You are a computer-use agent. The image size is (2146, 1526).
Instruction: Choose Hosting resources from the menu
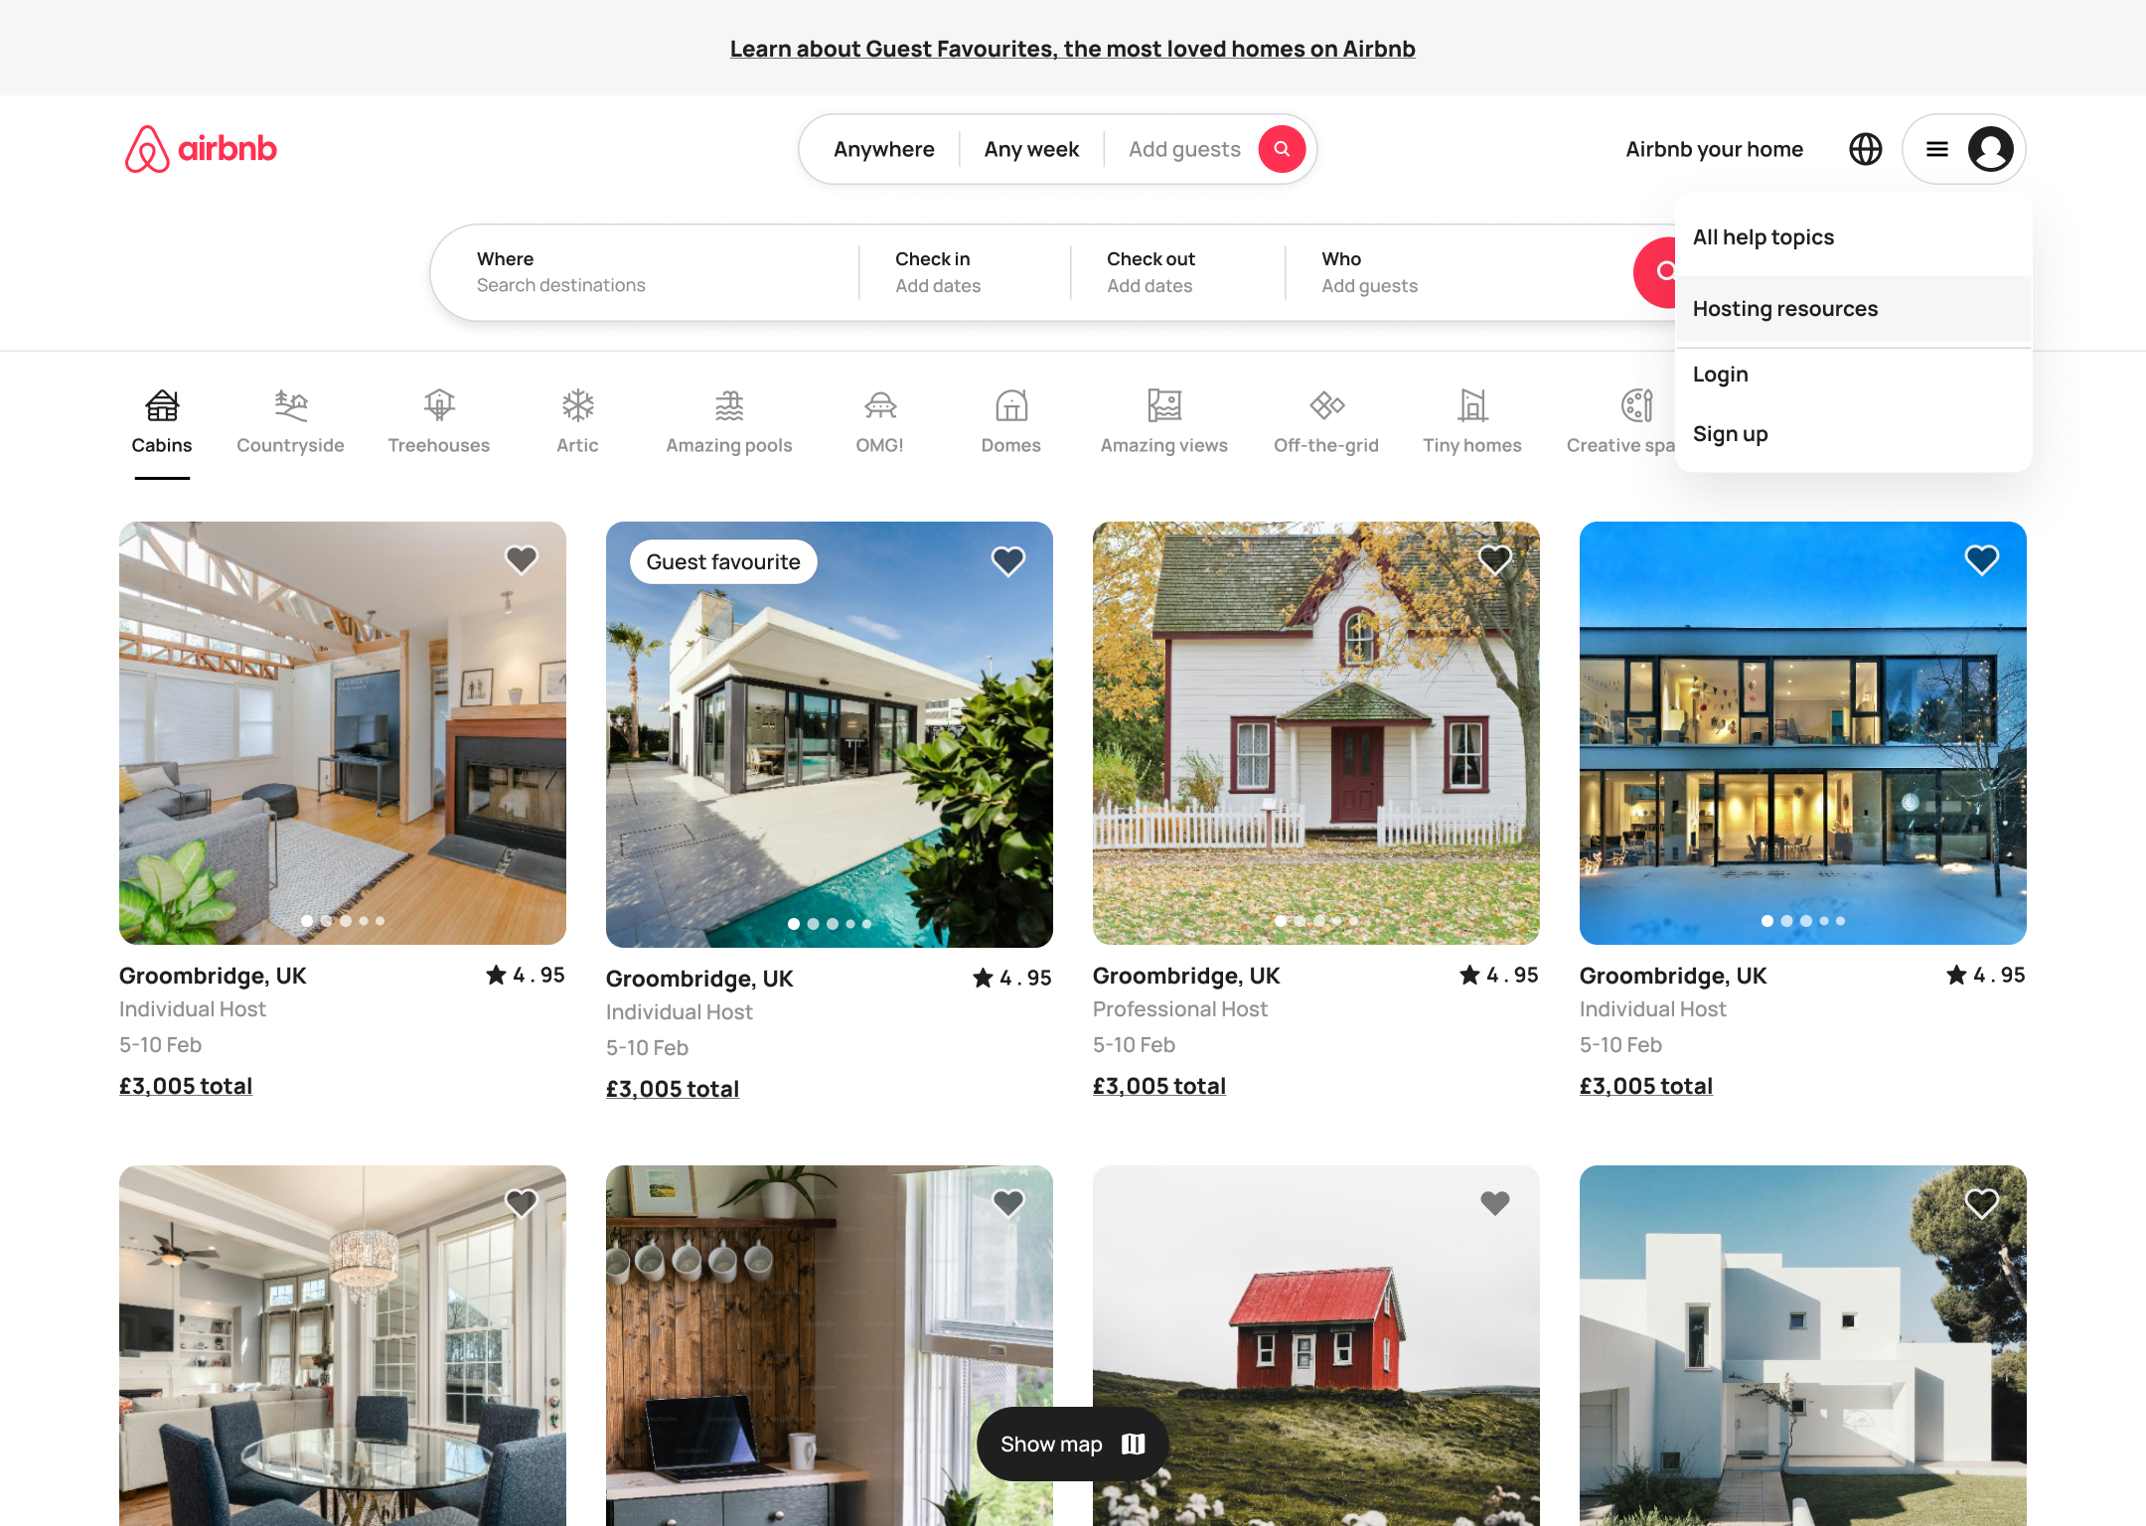point(1784,309)
